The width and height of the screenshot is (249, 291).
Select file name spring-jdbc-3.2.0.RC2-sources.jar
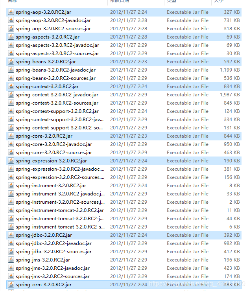[x=53, y=252]
